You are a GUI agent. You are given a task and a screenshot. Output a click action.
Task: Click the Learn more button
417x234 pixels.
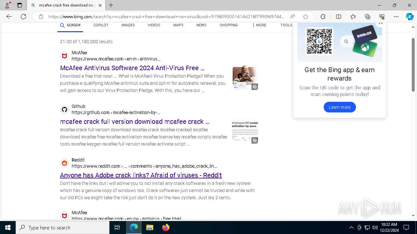[339, 107]
